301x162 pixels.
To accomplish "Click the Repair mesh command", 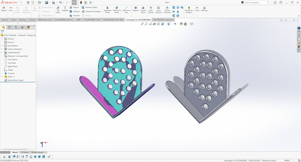I will pyautogui.click(x=74, y=7).
